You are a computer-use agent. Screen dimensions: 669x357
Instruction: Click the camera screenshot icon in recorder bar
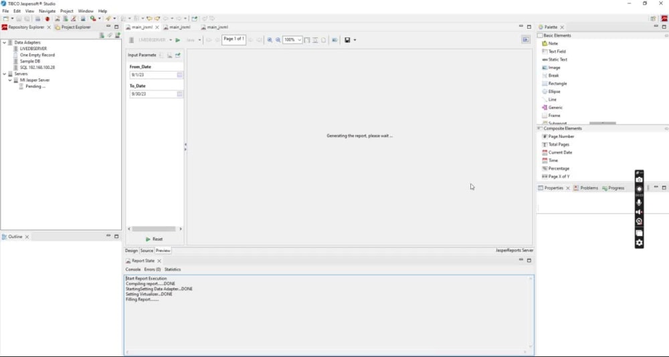click(x=639, y=180)
